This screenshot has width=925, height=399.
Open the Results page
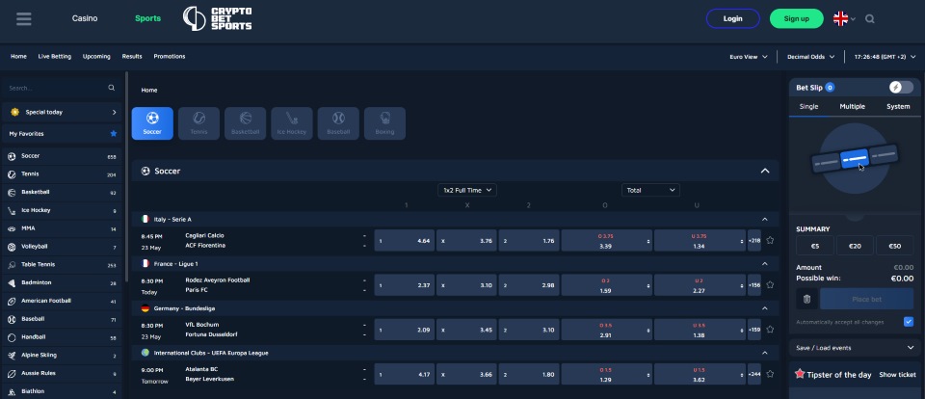tap(132, 57)
